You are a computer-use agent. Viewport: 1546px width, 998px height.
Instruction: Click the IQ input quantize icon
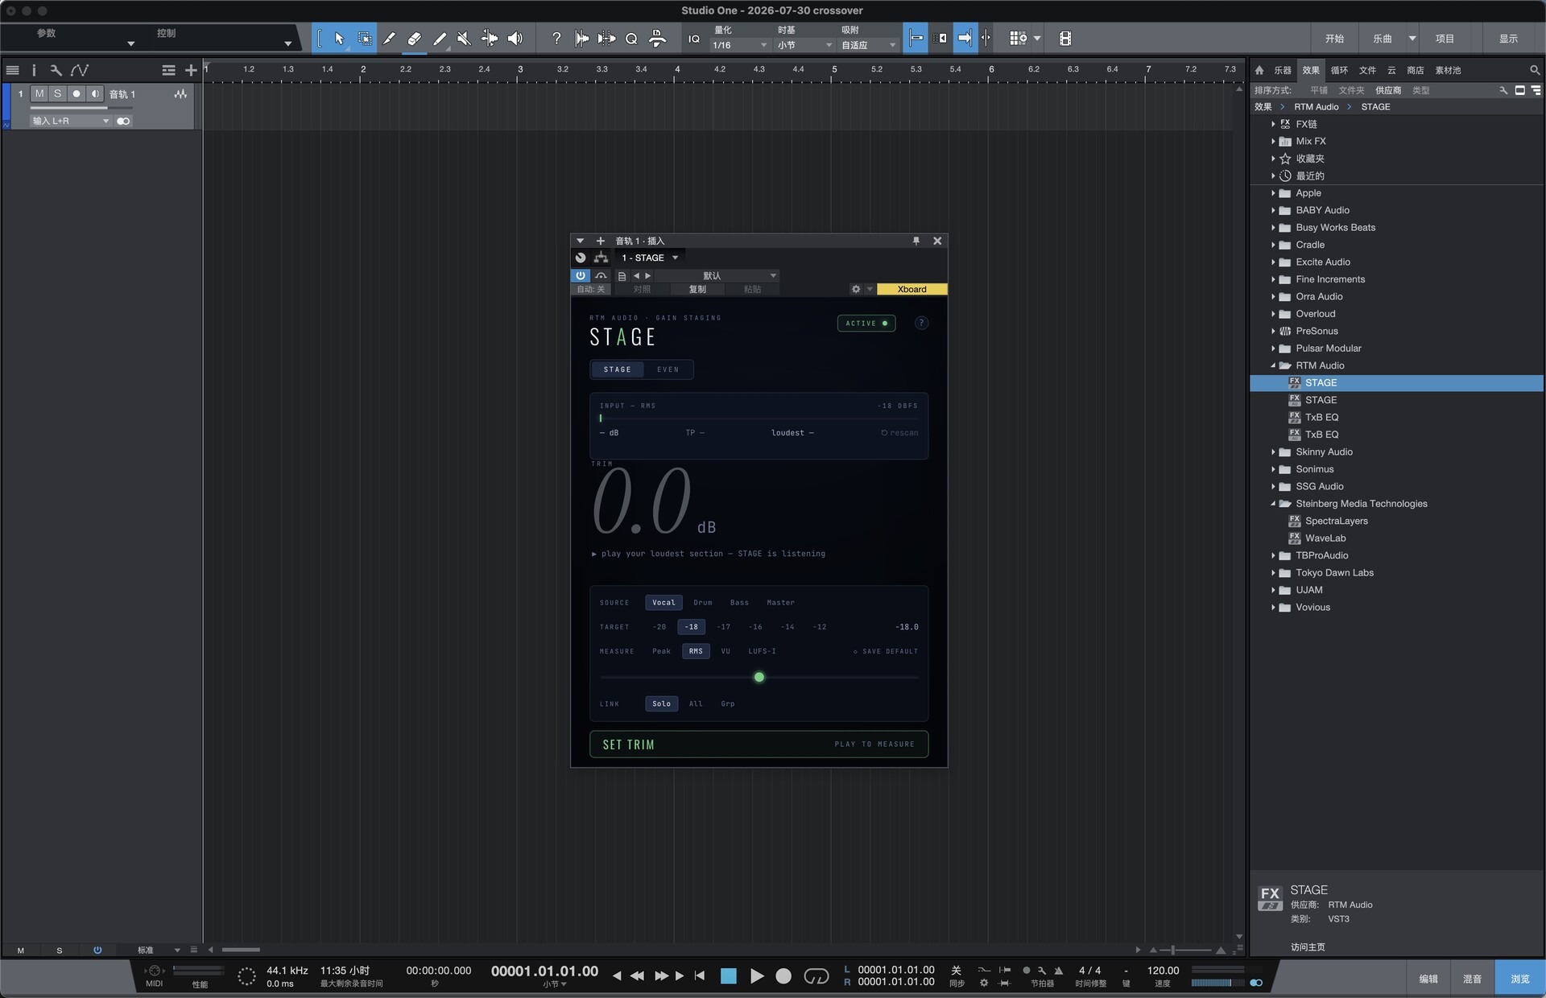pos(693,39)
